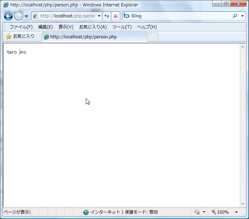This screenshot has width=249, height=219.
Task: Click the scrollbar down arrow
Action: (x=243, y=204)
